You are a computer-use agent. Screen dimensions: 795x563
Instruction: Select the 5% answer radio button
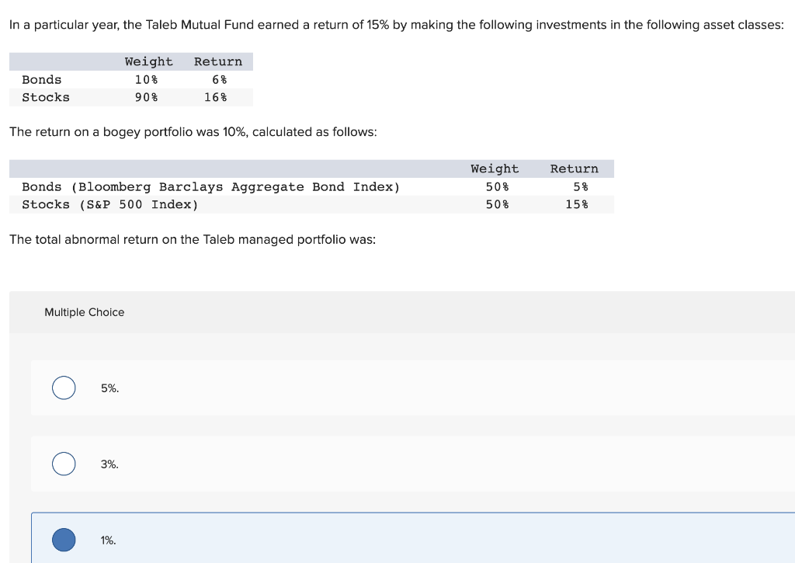pyautogui.click(x=63, y=387)
